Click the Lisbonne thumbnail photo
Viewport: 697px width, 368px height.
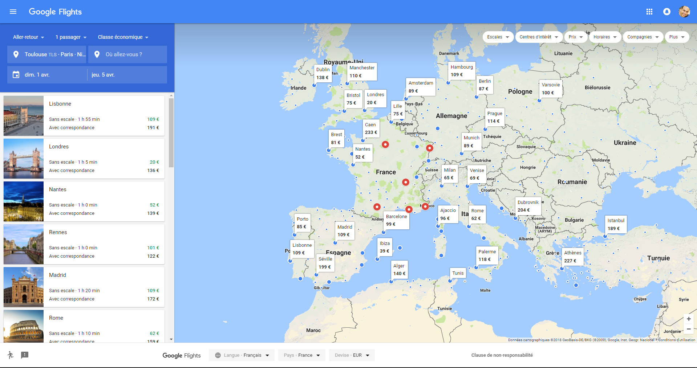pyautogui.click(x=24, y=116)
